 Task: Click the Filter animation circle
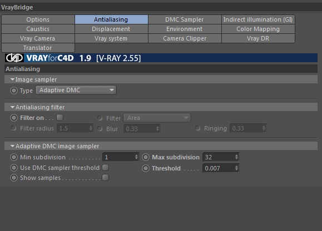coord(100,118)
